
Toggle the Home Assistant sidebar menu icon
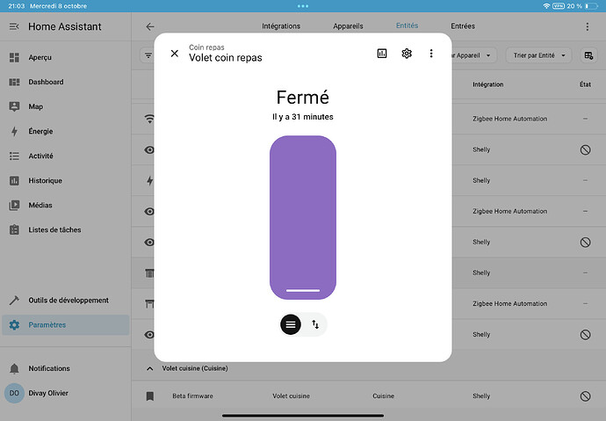(x=14, y=26)
